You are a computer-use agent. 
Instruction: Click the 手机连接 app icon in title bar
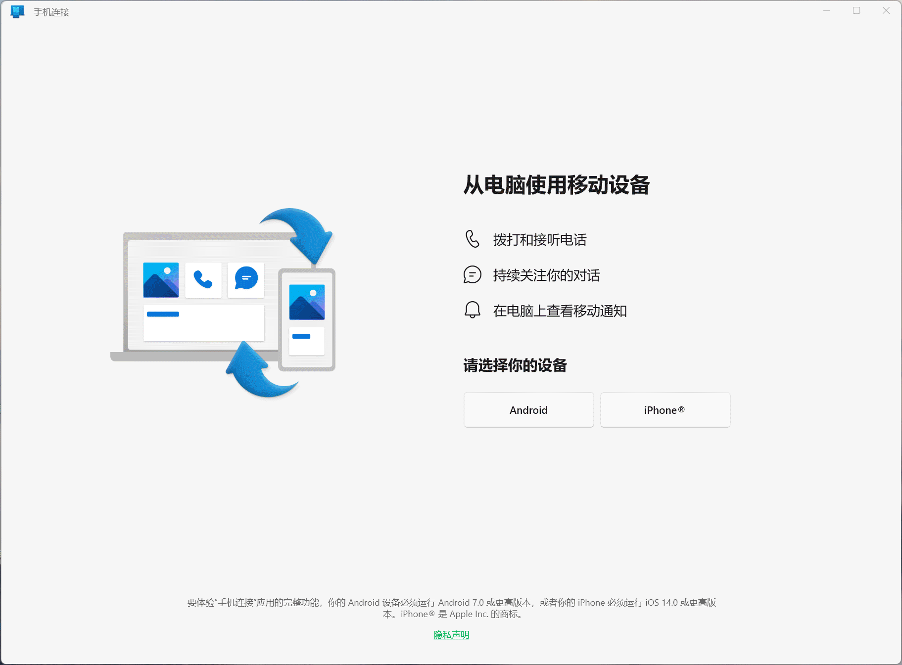pos(17,11)
